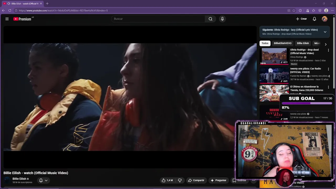Open the favorites list panel
The image size is (336, 189).
[314, 10]
